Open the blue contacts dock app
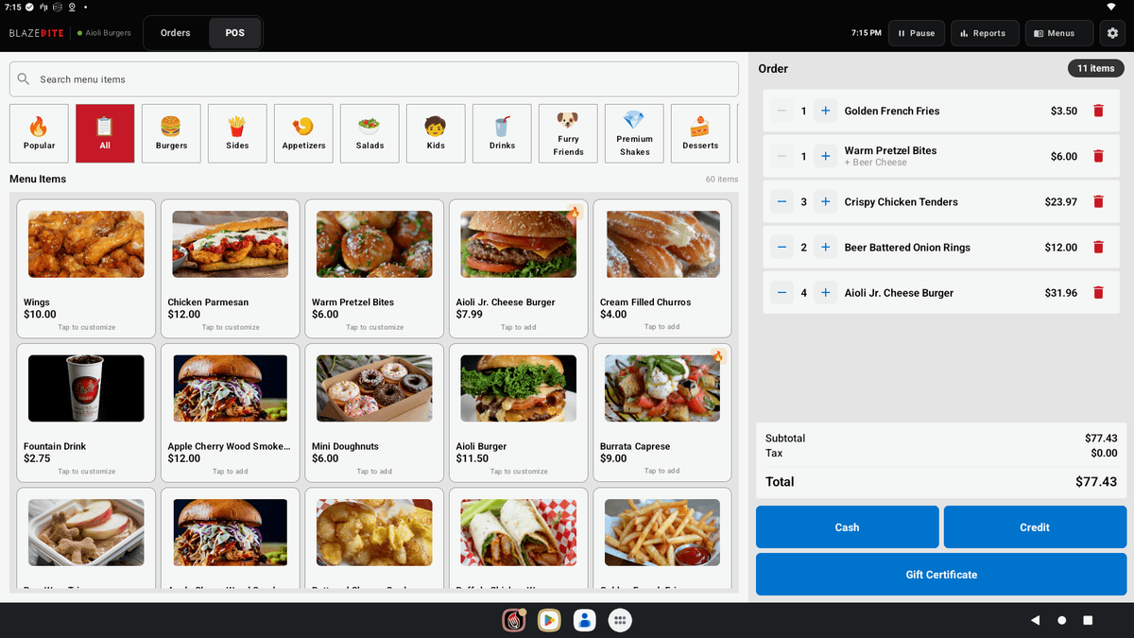The width and height of the screenshot is (1134, 638). (585, 620)
